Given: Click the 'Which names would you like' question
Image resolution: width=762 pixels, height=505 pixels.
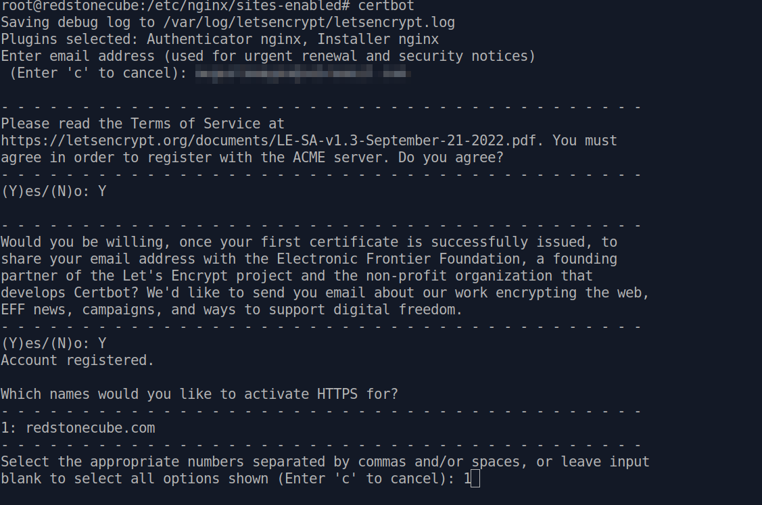Looking at the screenshot, I should click(199, 394).
